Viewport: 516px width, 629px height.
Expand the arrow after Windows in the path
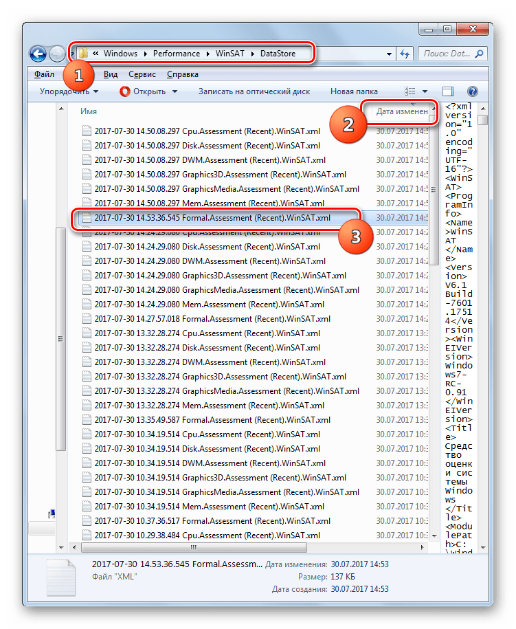click(145, 54)
